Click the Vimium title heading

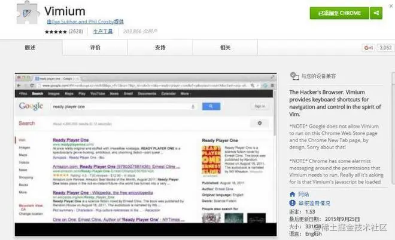click(65, 11)
